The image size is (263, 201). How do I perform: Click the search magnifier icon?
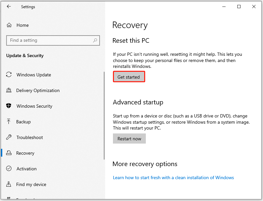(x=95, y=40)
